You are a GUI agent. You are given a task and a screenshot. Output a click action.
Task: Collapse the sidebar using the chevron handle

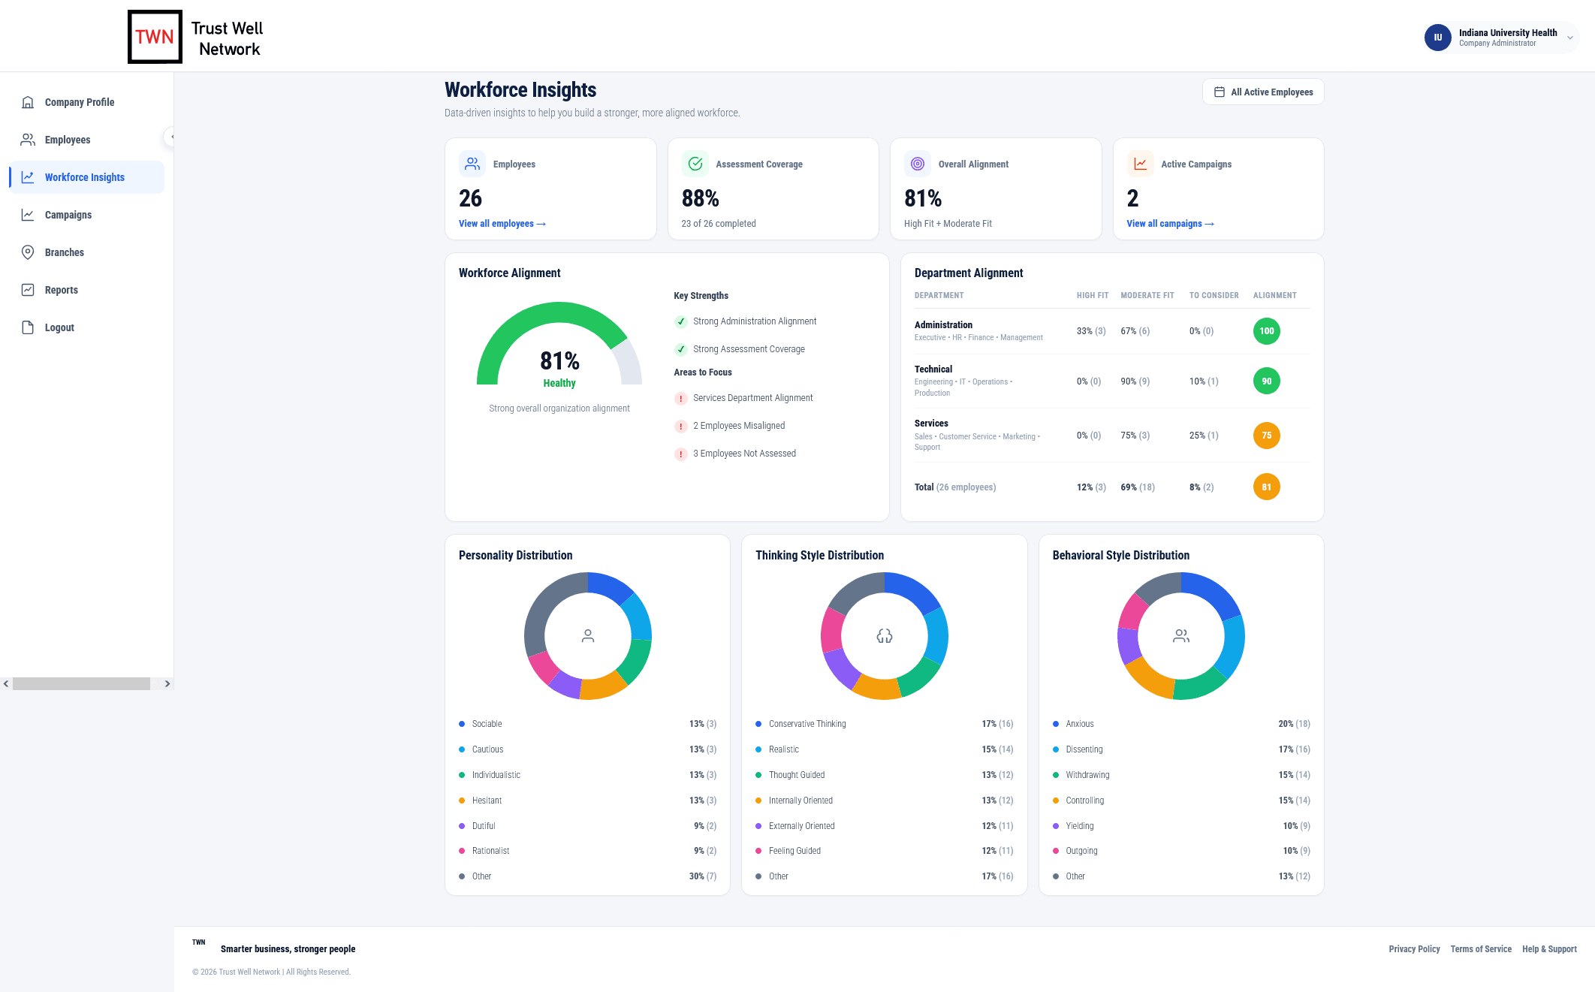172,137
